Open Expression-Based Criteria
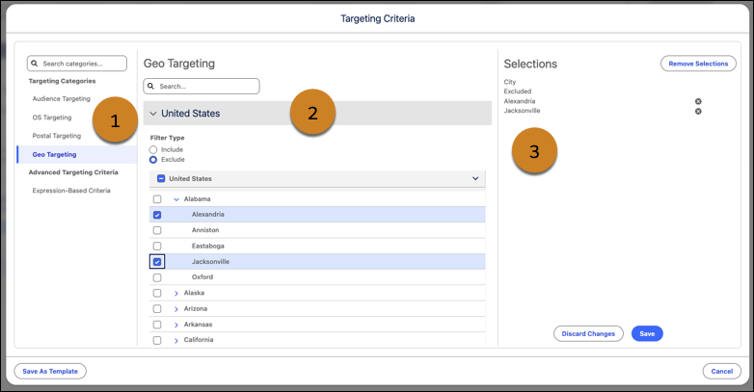Image resolution: width=754 pixels, height=392 pixels. [71, 191]
